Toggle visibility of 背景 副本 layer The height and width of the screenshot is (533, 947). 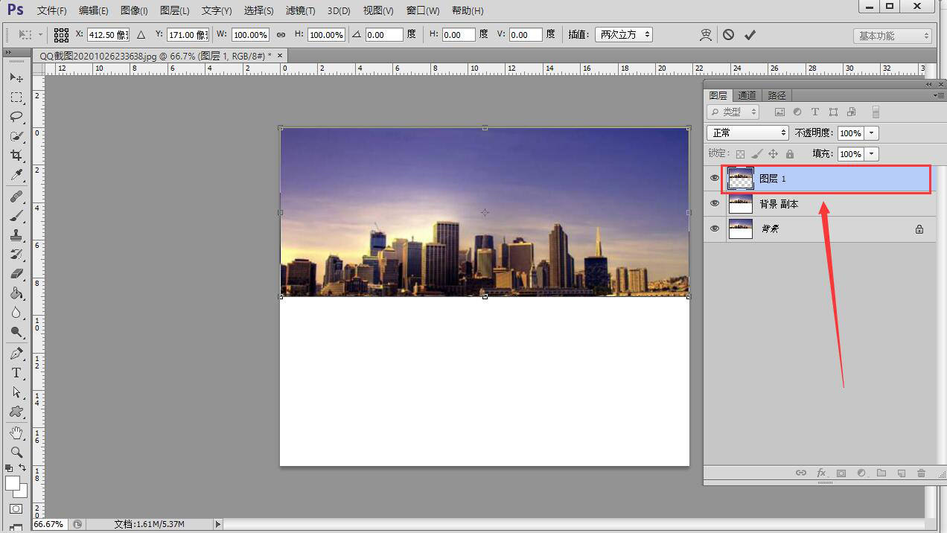[x=715, y=204]
